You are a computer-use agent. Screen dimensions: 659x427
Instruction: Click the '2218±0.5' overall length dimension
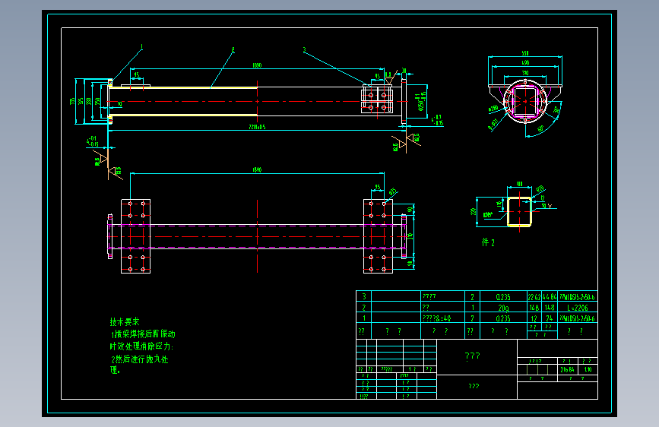pyautogui.click(x=257, y=126)
